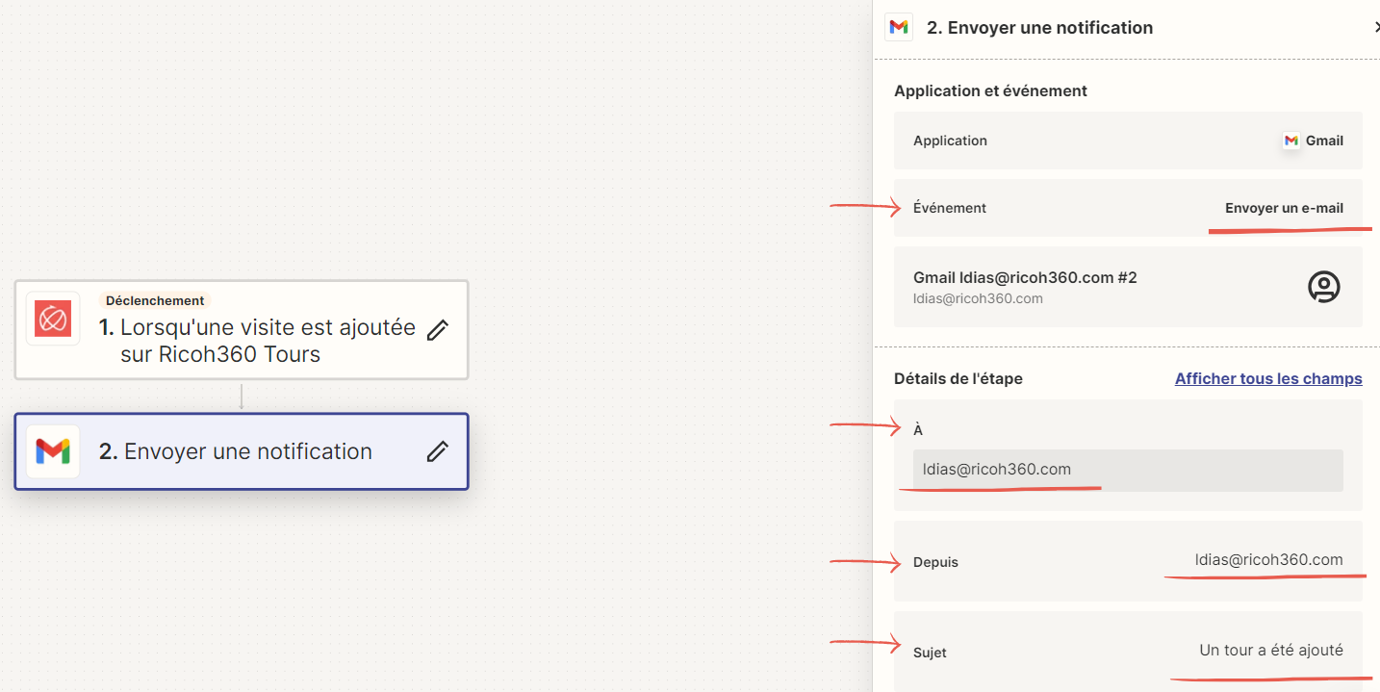Select the Application Gmail row
This screenshot has height=692, width=1380.
coord(1128,141)
